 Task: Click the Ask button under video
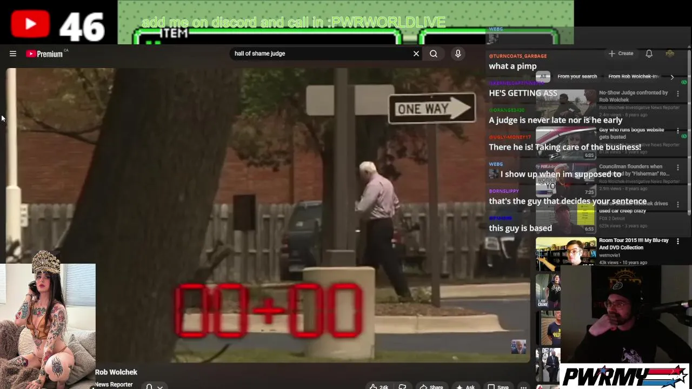(465, 386)
